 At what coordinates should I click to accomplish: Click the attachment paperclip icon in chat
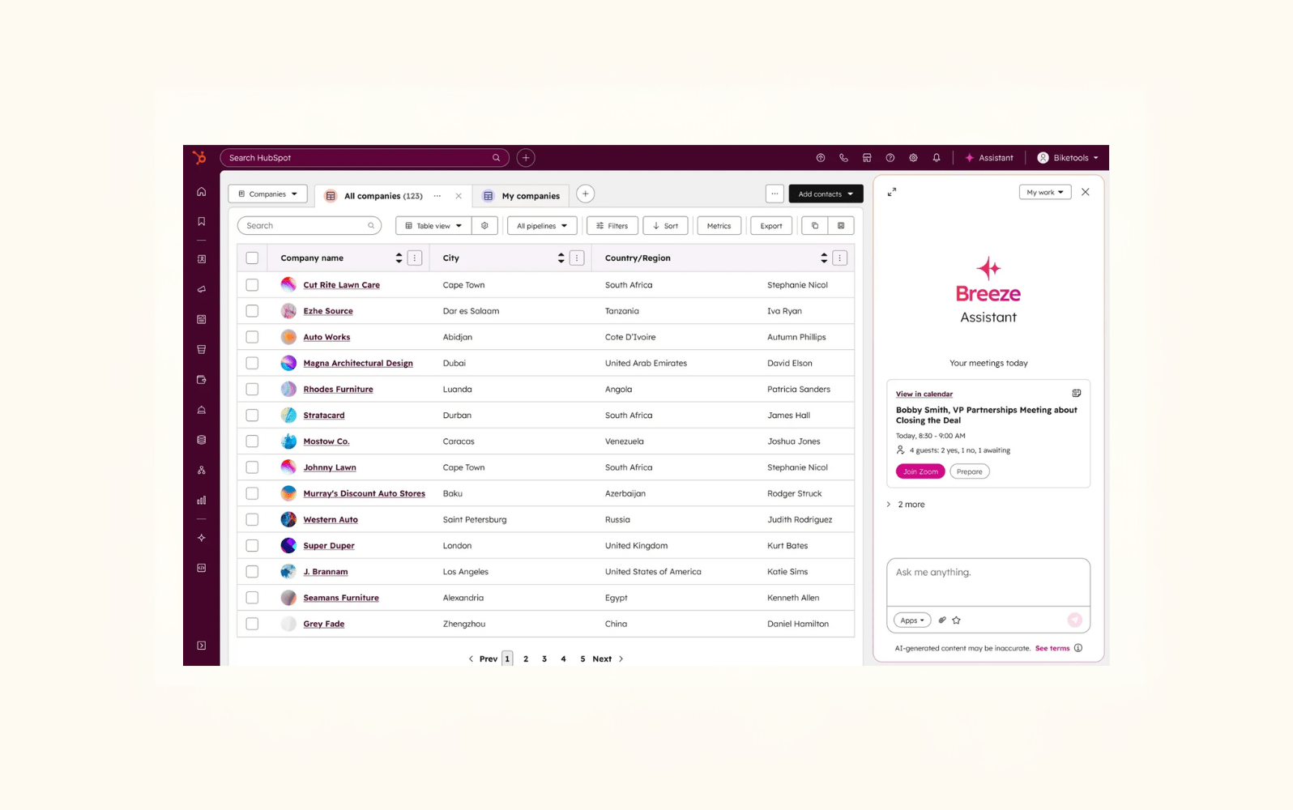942,620
